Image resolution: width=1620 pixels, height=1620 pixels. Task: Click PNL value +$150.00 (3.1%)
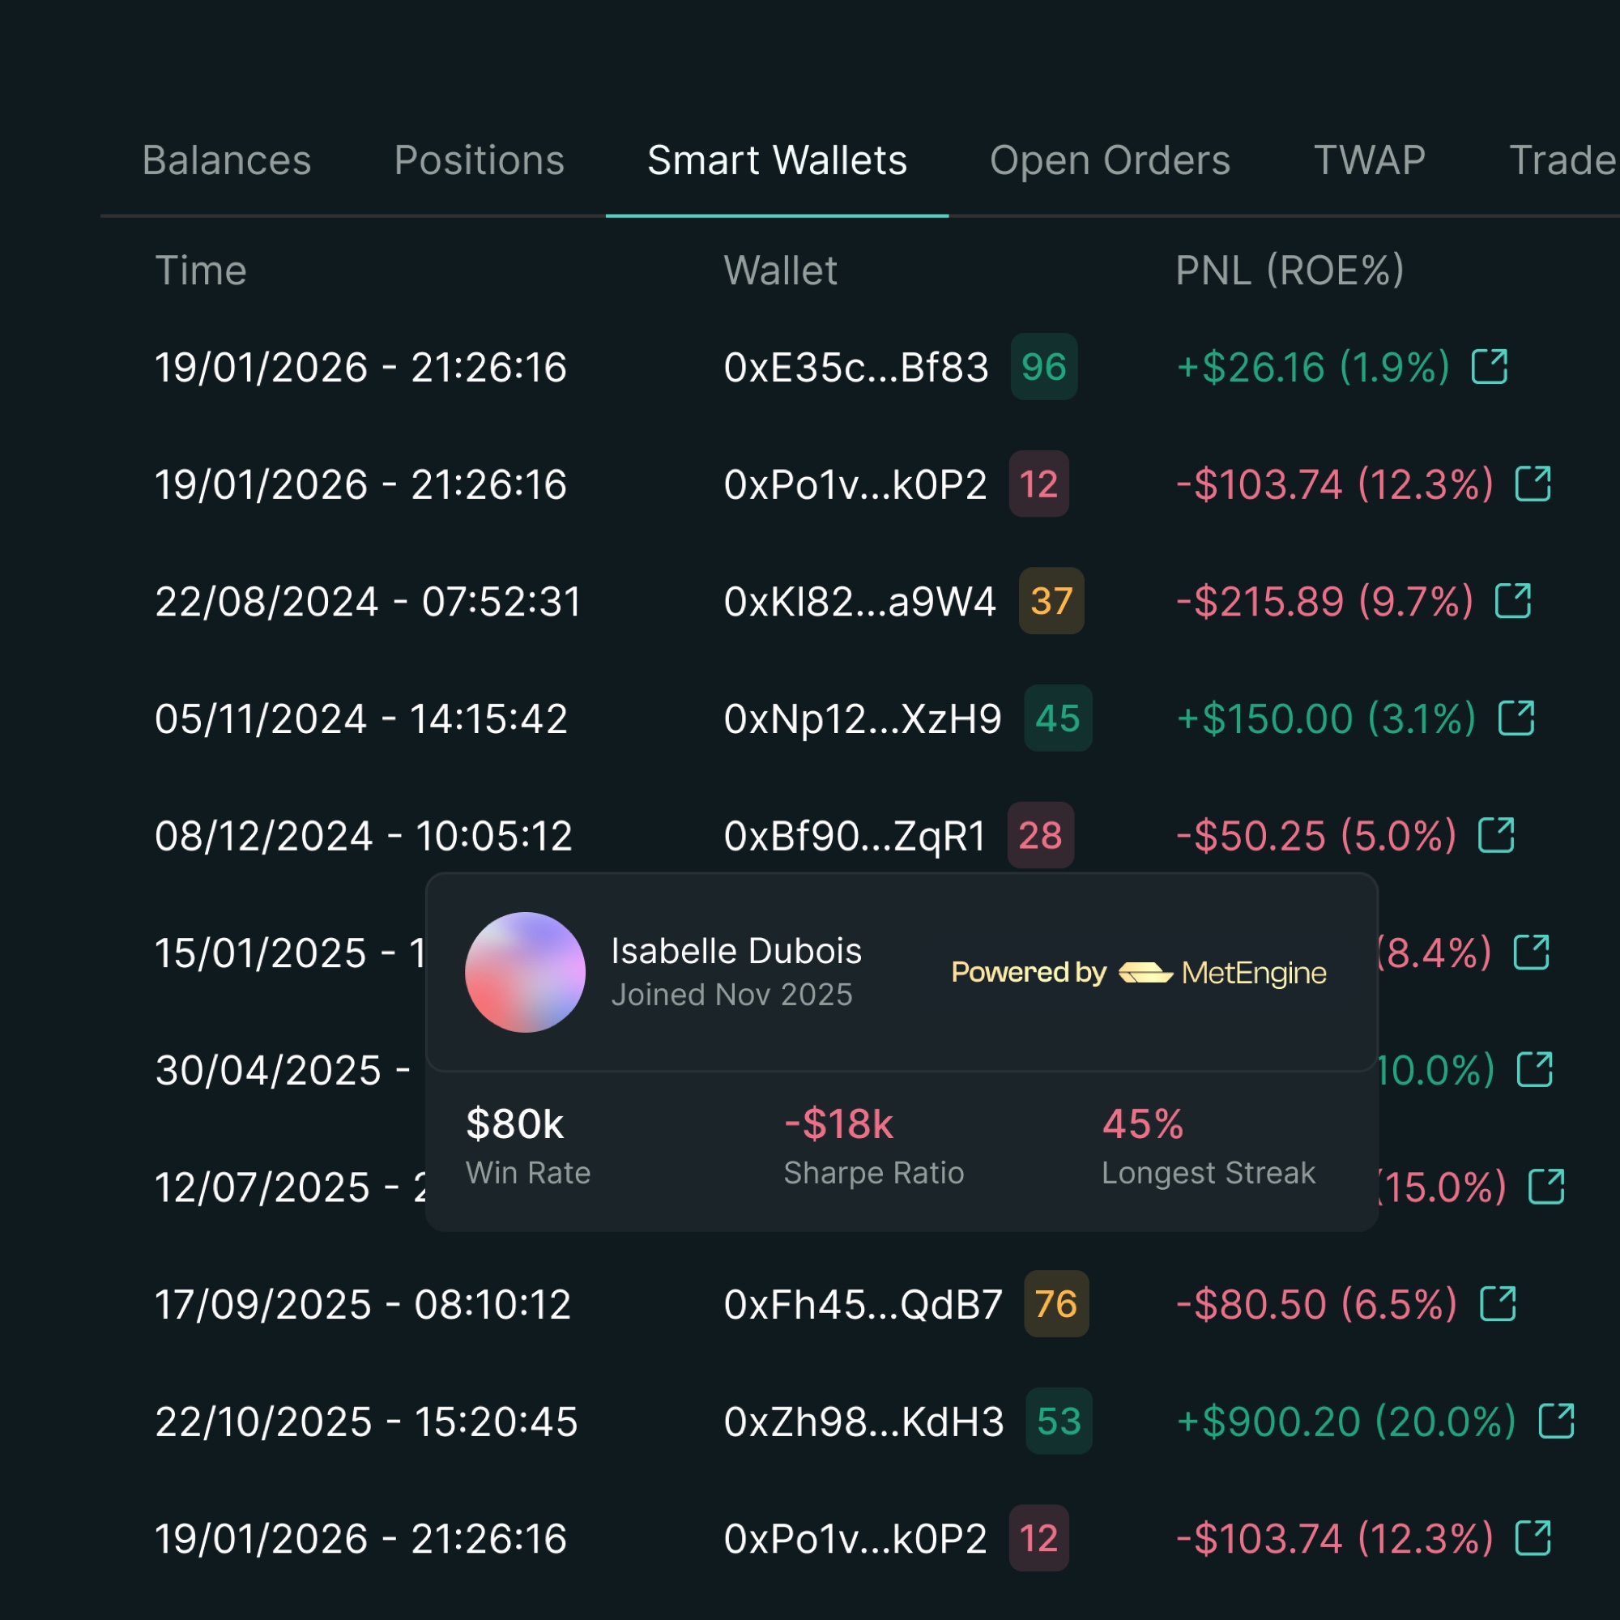tap(1326, 718)
